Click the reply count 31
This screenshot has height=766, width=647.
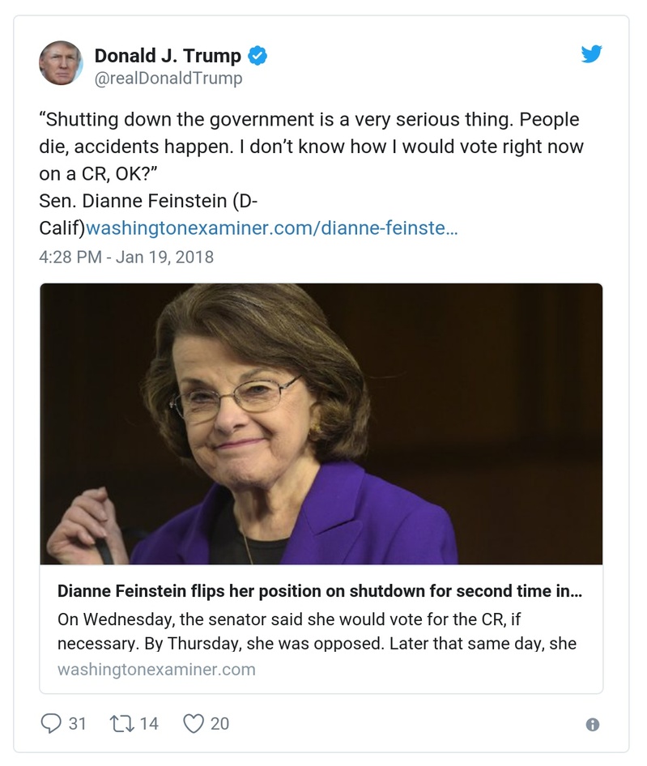pos(77,723)
